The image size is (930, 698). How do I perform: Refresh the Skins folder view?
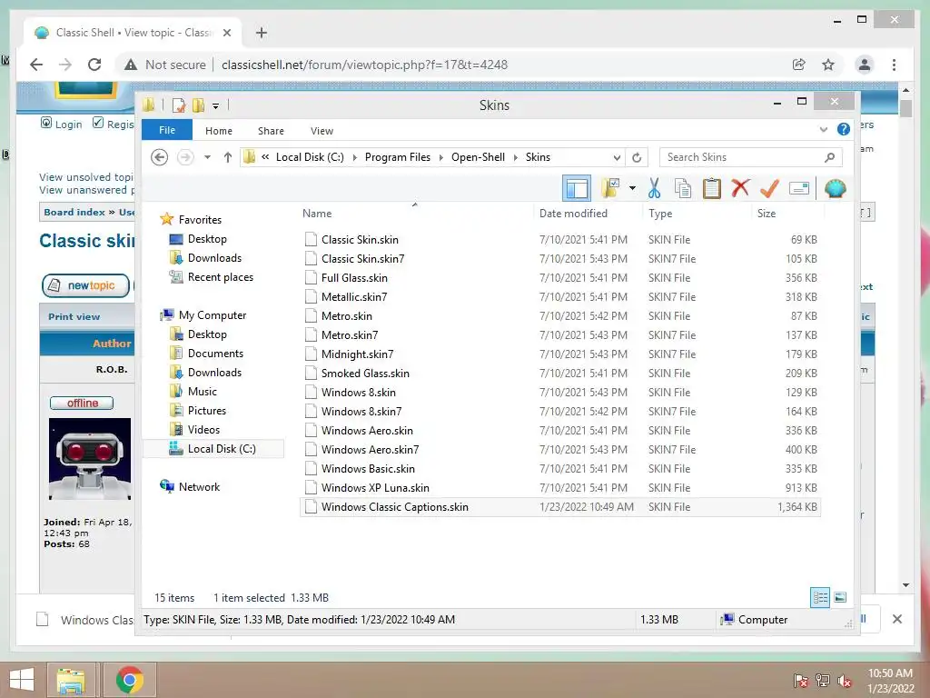[x=637, y=157]
